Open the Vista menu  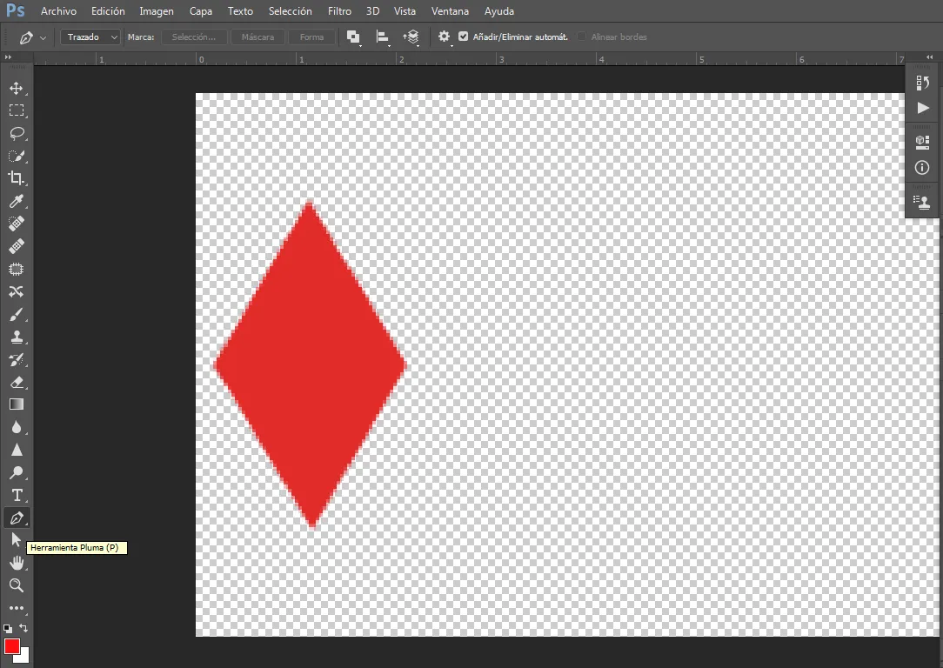pos(405,10)
